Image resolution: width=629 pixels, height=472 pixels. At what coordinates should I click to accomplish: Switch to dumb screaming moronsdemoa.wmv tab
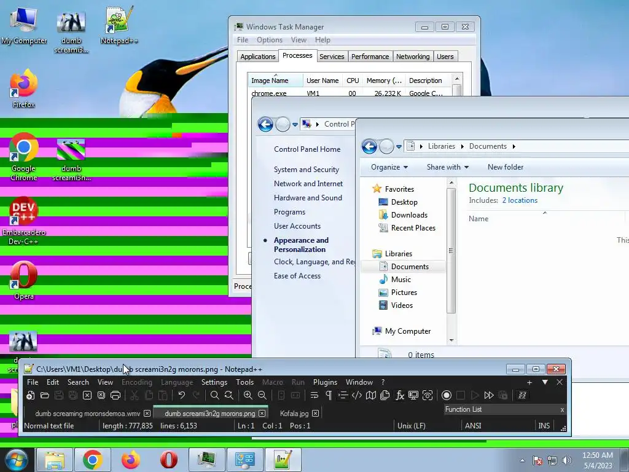point(87,414)
